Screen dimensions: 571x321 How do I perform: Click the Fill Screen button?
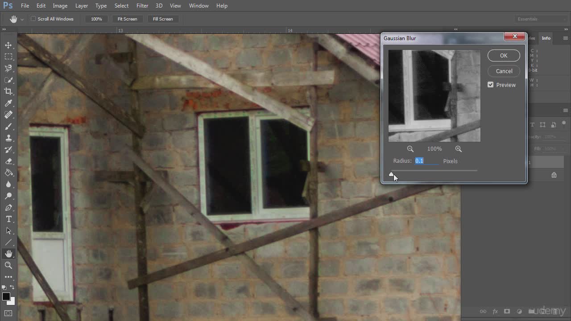pyautogui.click(x=163, y=19)
